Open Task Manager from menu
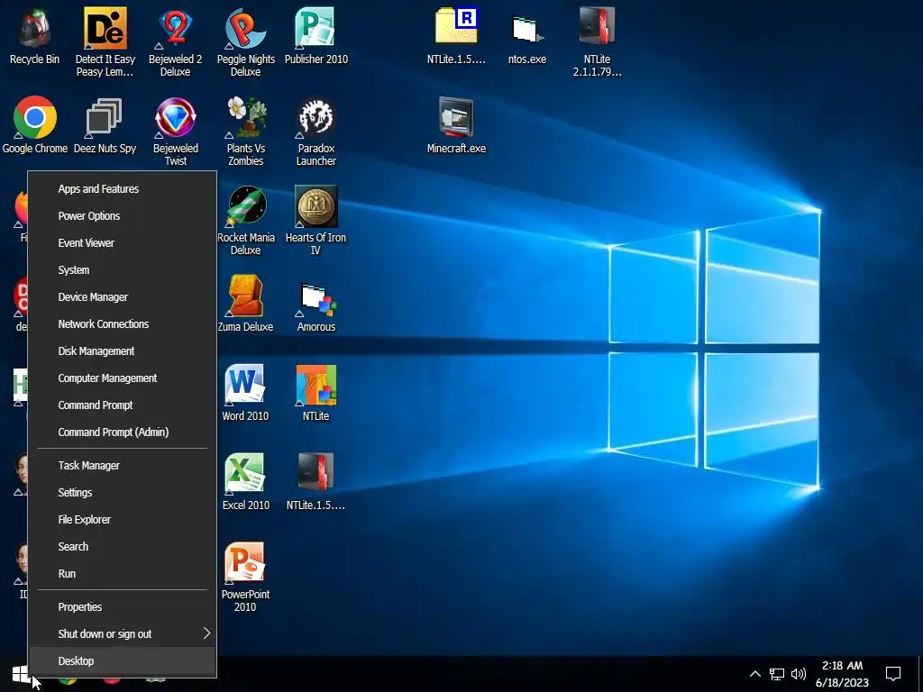The width and height of the screenshot is (923, 692). (x=123, y=466)
